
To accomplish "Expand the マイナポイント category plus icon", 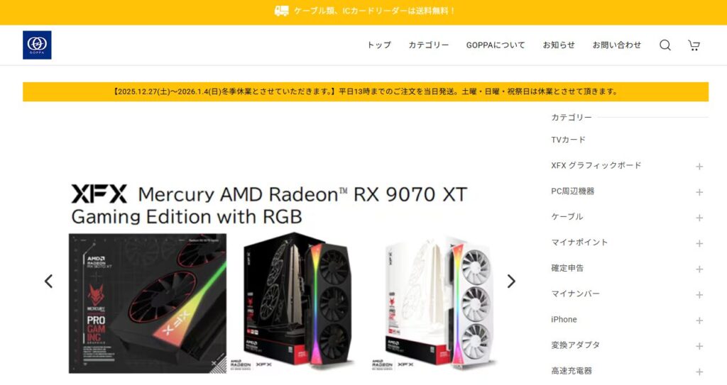I will click(699, 243).
